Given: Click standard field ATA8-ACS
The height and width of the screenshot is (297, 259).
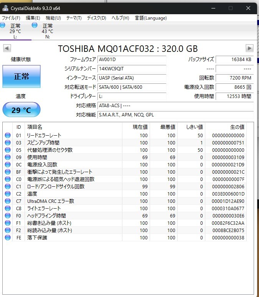Looking at the screenshot, I should pos(176,106).
